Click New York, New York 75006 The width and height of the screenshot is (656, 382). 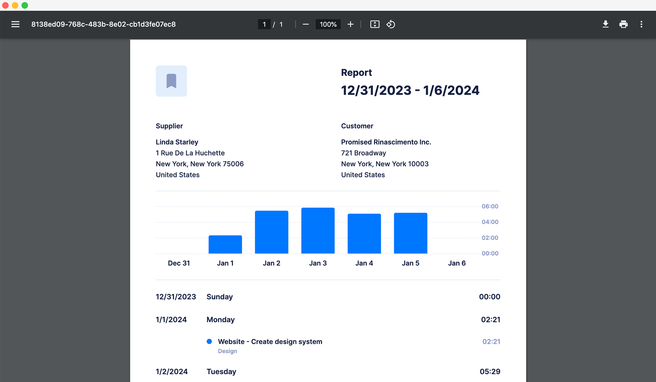(200, 164)
